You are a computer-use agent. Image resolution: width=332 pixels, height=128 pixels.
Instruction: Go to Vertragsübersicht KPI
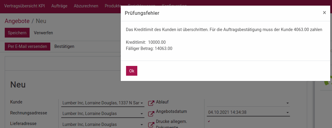pyautogui.click(x=25, y=6)
